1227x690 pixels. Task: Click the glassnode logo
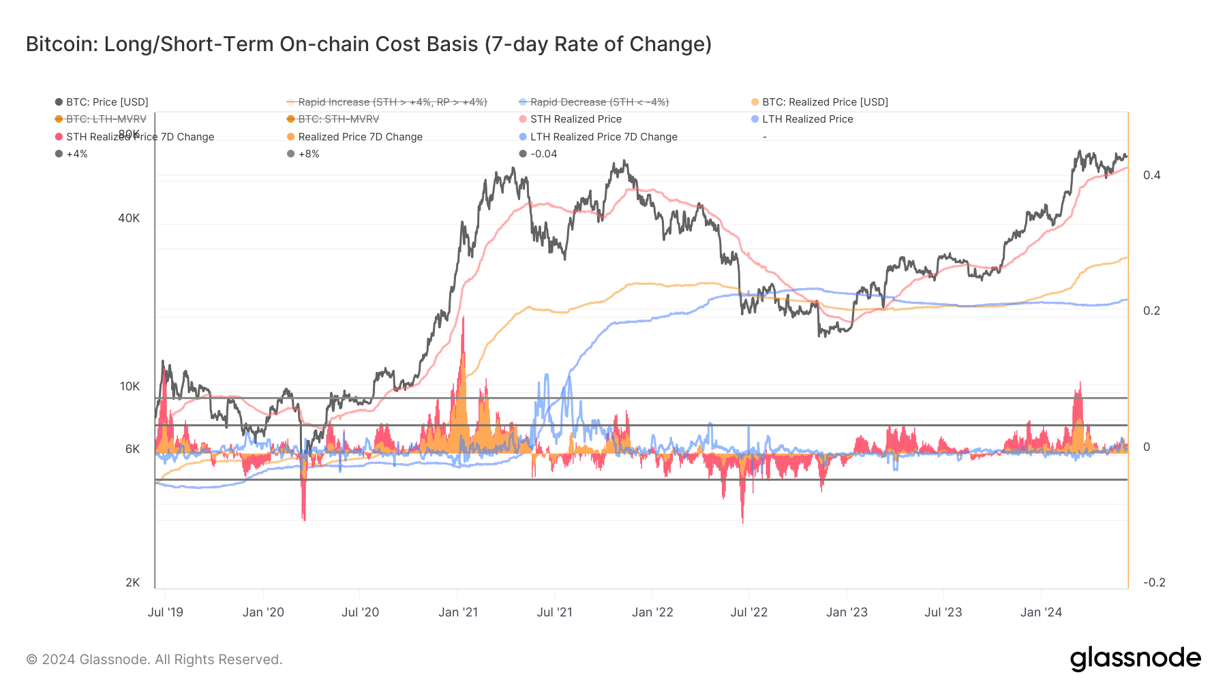(x=1135, y=659)
